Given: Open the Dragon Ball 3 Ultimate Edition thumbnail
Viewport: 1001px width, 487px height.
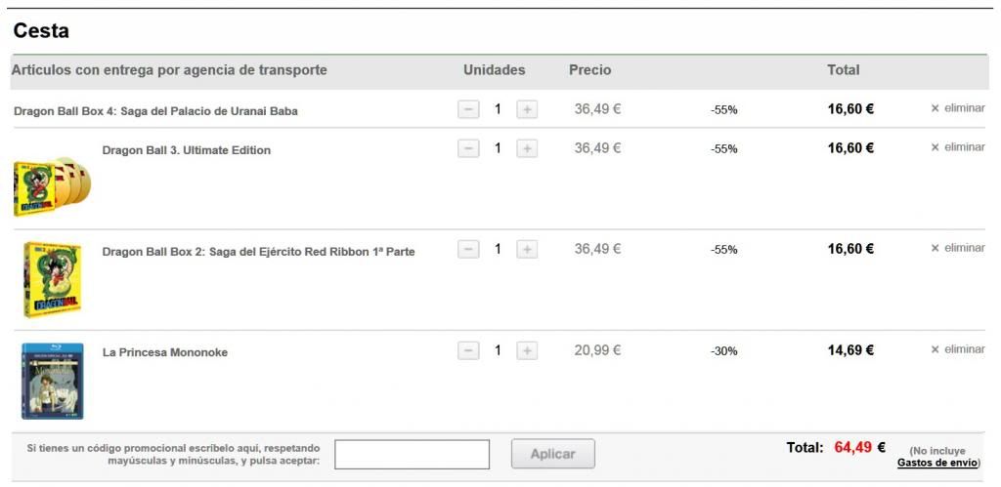Looking at the screenshot, I should [x=52, y=186].
